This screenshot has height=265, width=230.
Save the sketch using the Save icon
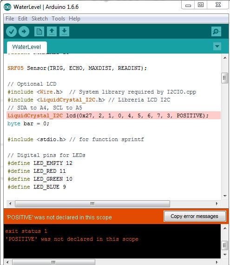(64, 31)
